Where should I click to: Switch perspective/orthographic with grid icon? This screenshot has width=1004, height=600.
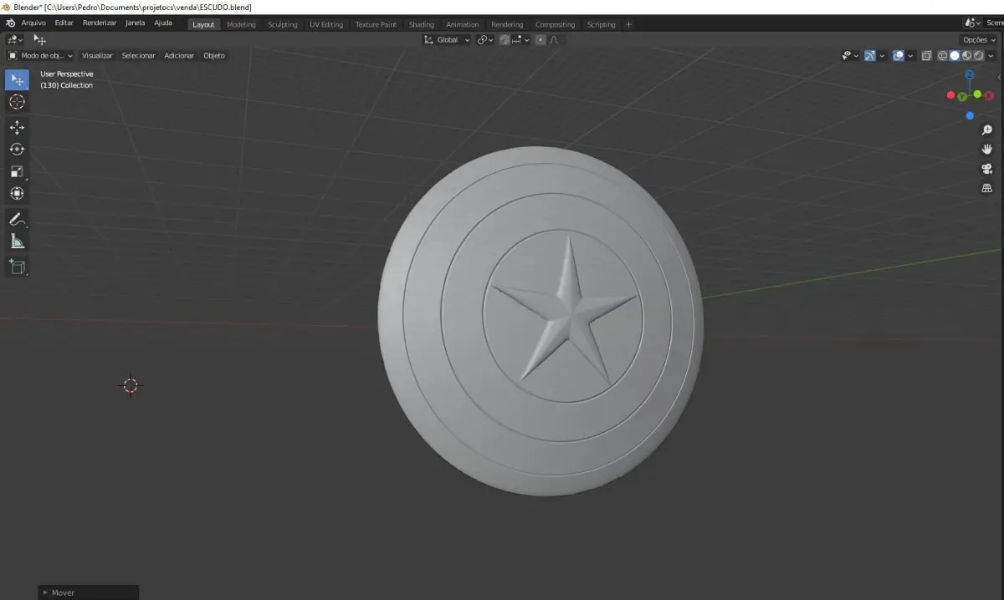click(x=986, y=188)
